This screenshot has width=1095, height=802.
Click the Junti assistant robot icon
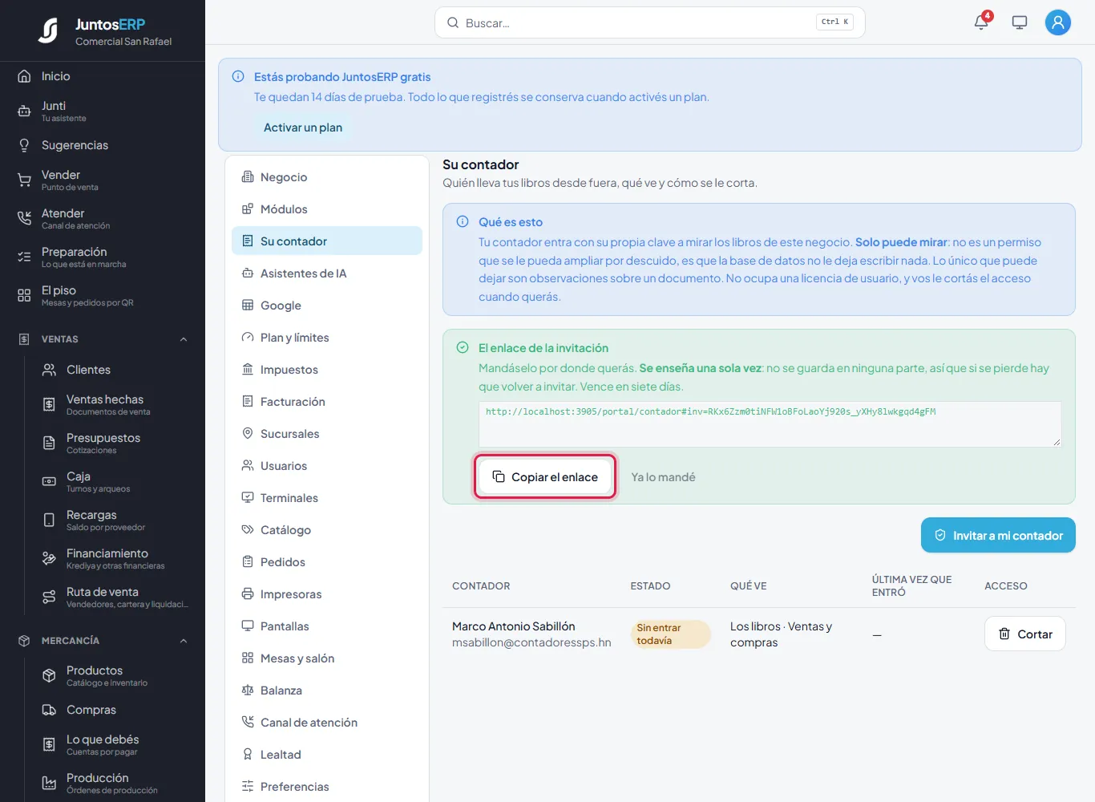tap(24, 111)
